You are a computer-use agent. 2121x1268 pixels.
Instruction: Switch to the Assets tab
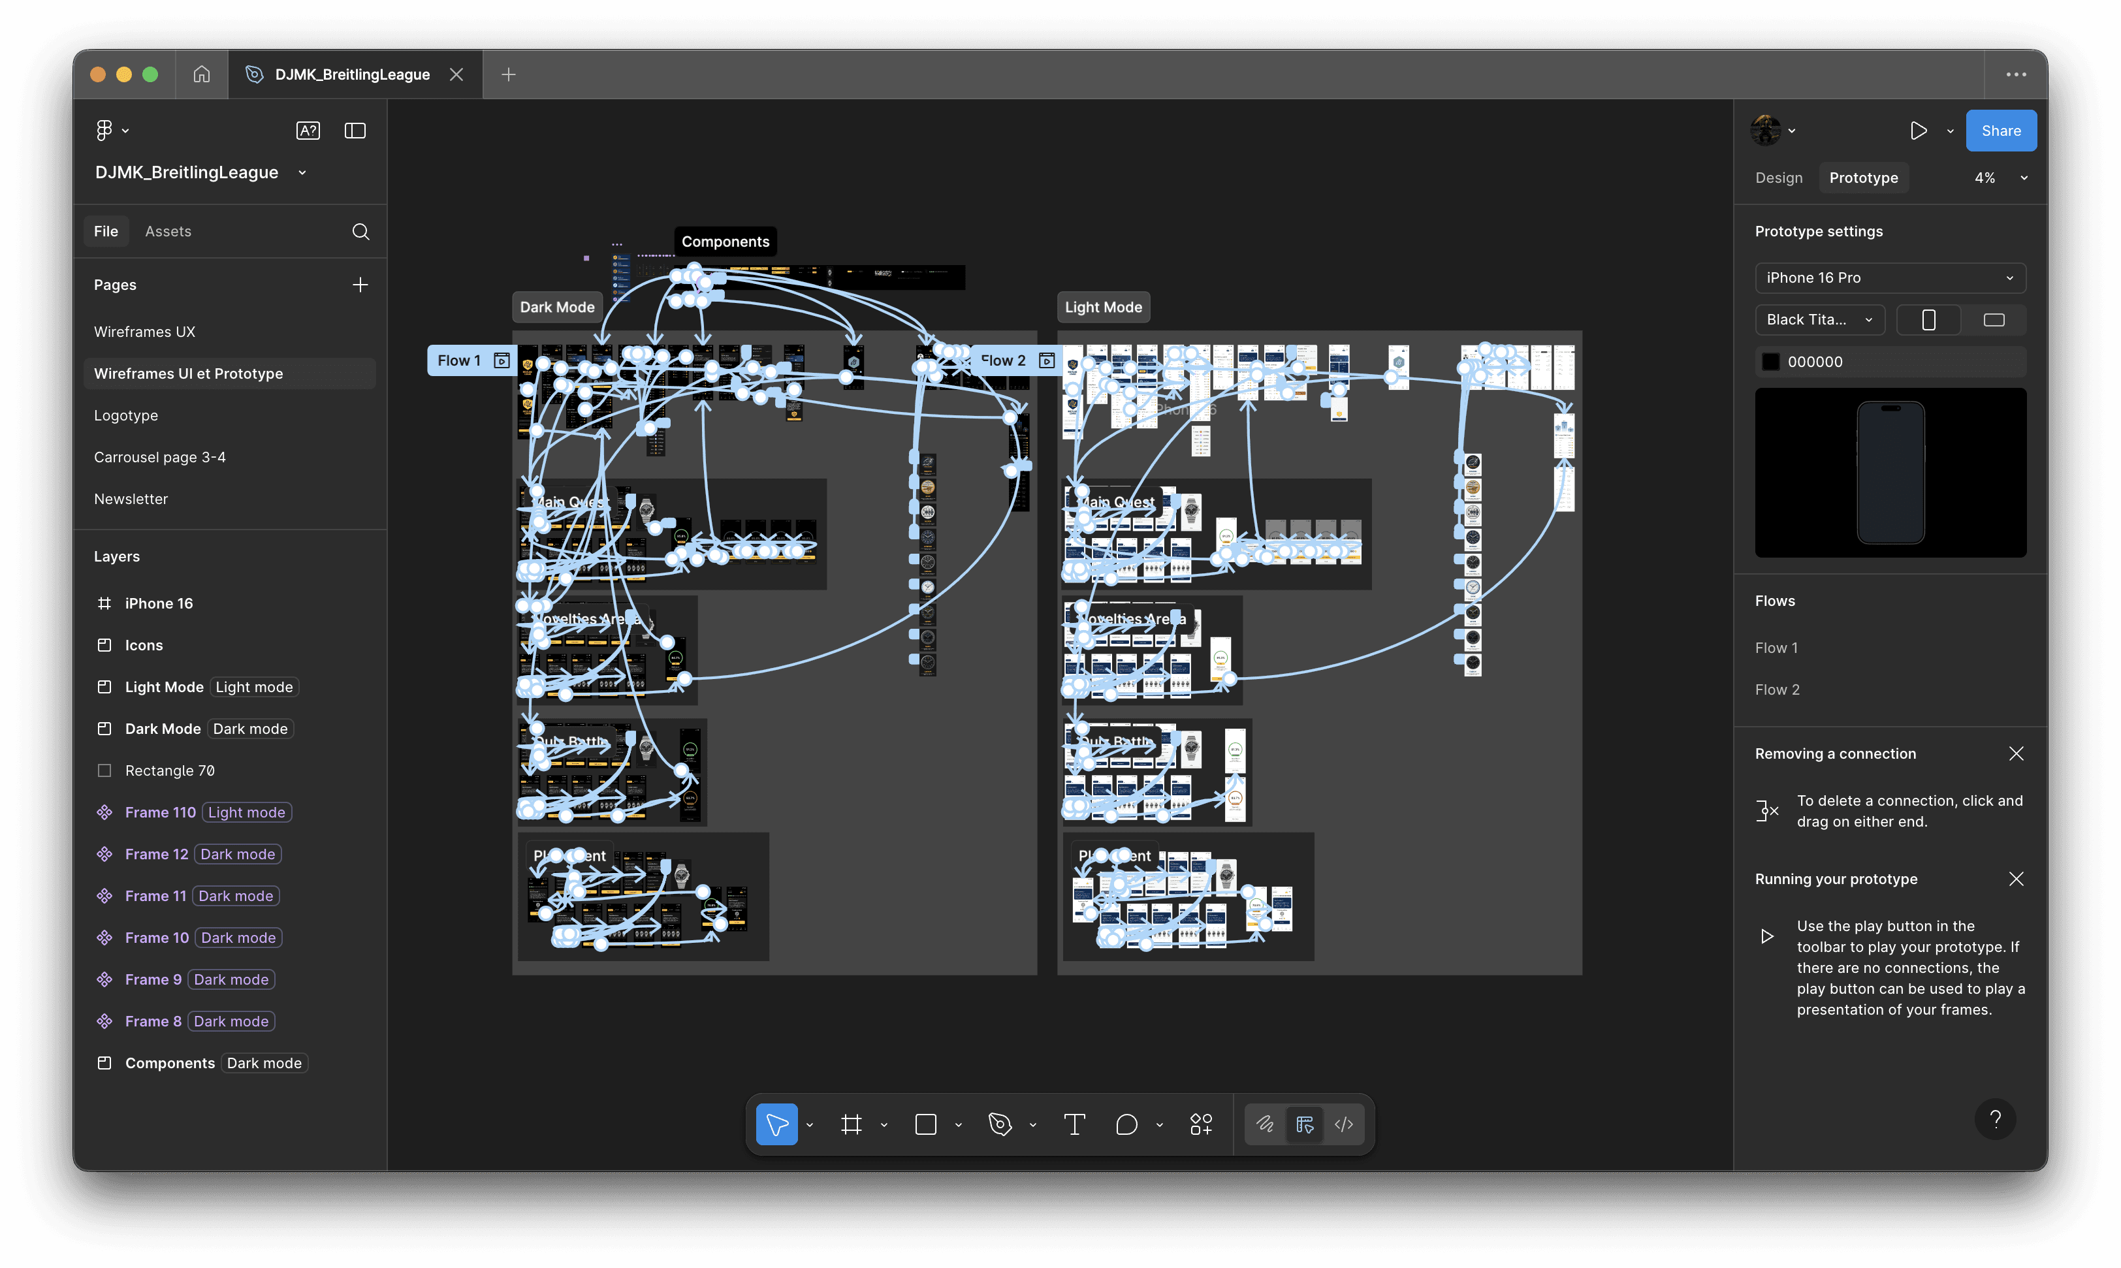click(x=168, y=232)
